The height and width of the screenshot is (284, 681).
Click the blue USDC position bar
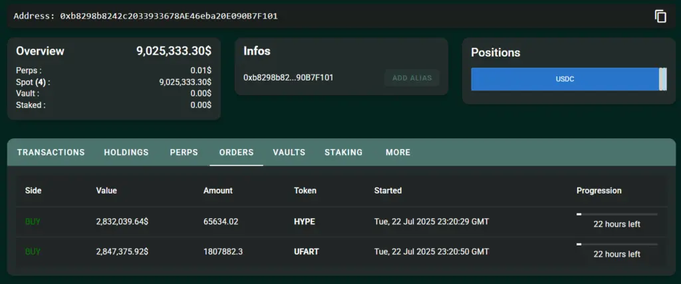point(565,79)
